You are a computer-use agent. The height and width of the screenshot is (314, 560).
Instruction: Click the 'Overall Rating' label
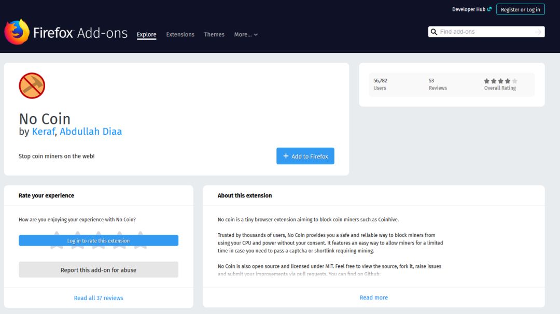[500, 88]
